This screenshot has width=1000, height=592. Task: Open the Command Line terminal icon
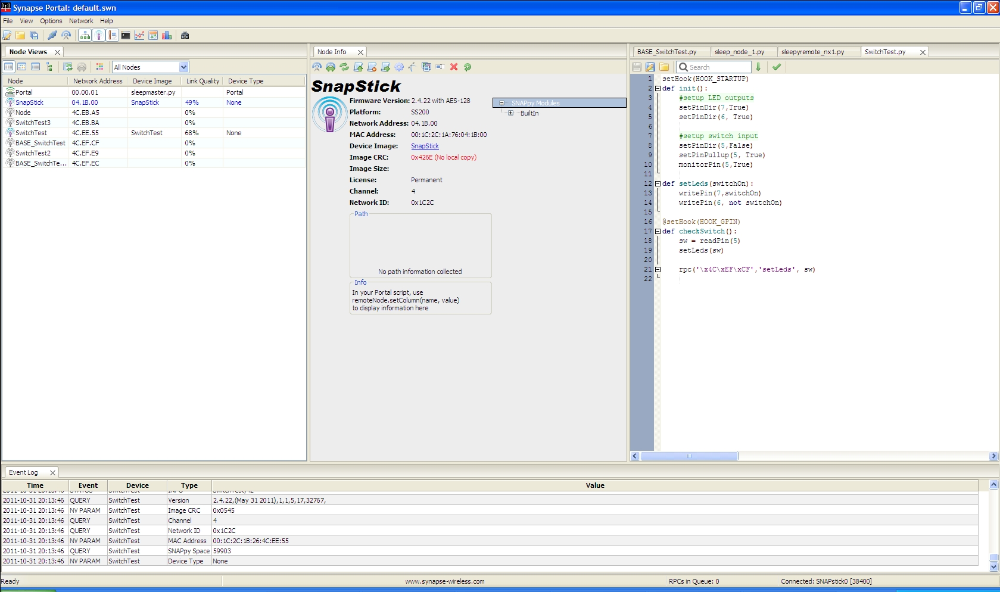[x=126, y=36]
